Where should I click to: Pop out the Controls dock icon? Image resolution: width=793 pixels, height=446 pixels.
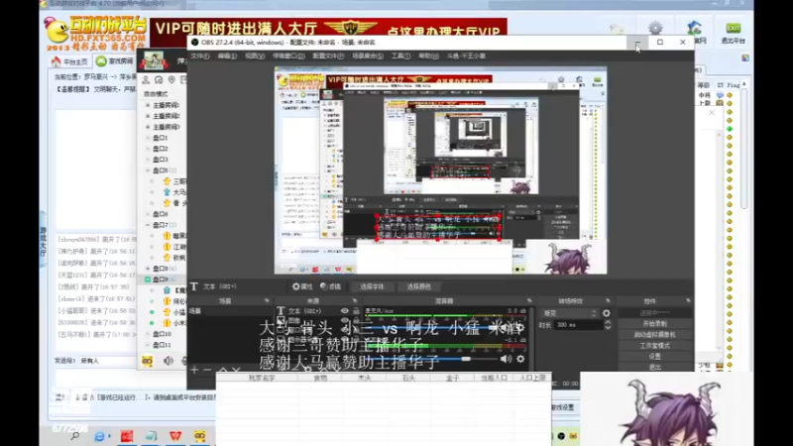coord(688,301)
